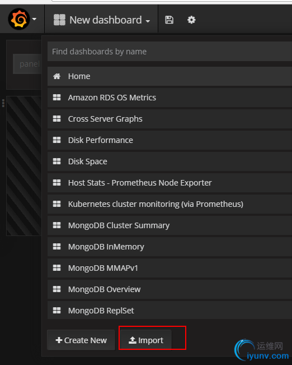292x365 pixels.
Task: Open dashboard settings gear icon
Action: point(191,20)
